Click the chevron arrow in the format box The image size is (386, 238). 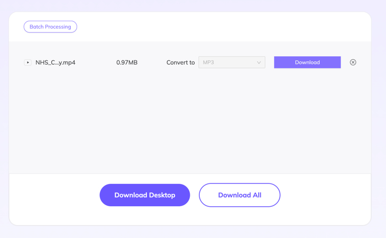[259, 63]
